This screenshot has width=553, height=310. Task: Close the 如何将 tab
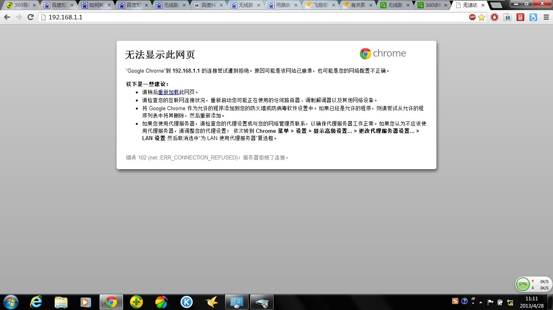109,6
